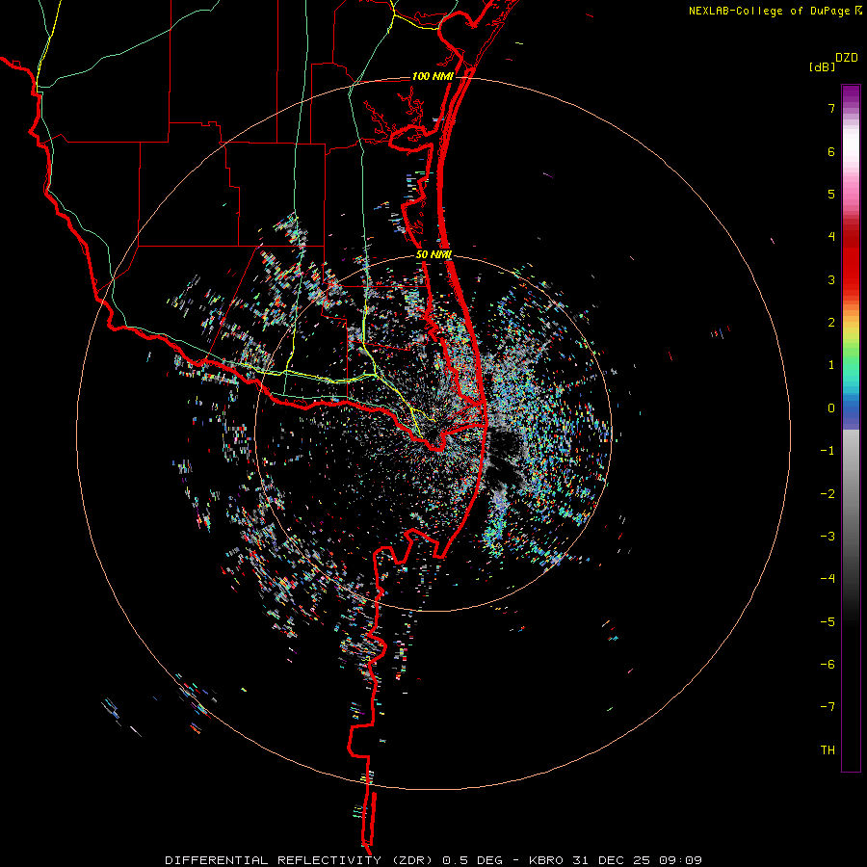The image size is (867, 867).
Task: Click the NEXLAB-College of DuPage credit text
Action: point(770,11)
